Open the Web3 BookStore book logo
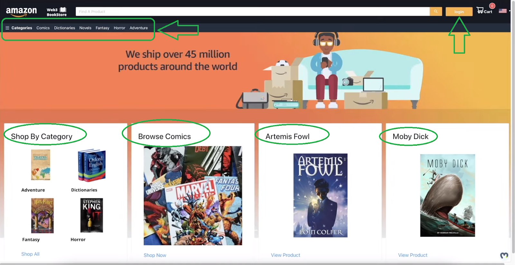The height and width of the screenshot is (265, 515). pos(57,12)
